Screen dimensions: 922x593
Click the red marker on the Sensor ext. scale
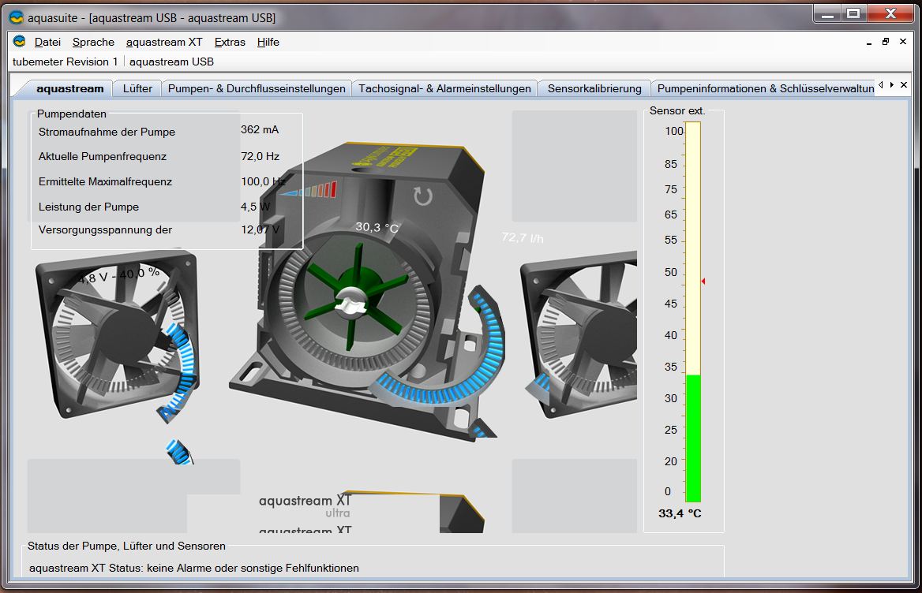click(703, 282)
